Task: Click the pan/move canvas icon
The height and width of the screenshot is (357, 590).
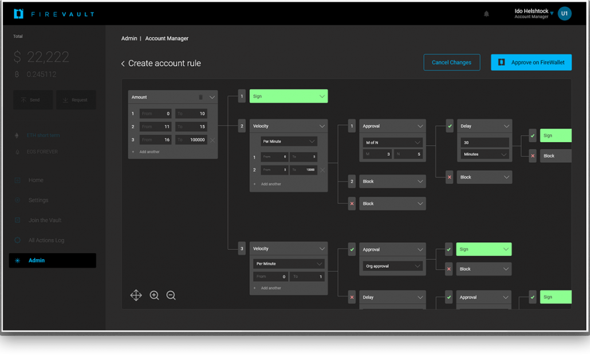Action: pos(136,295)
